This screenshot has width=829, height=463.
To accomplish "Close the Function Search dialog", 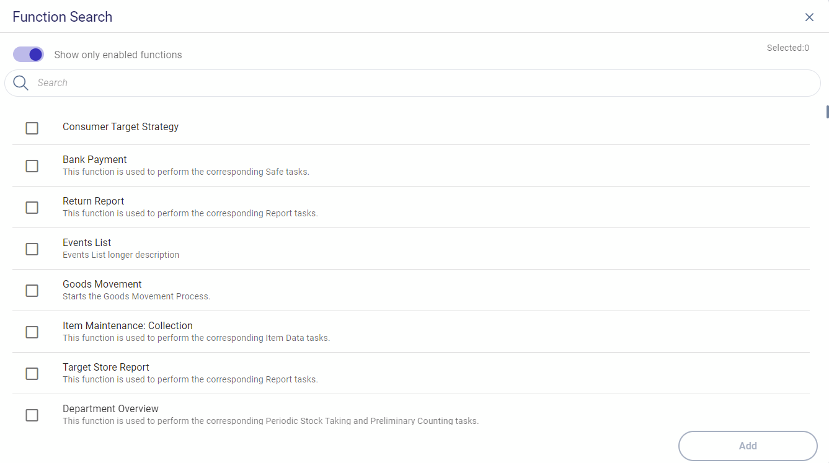I will point(809,17).
